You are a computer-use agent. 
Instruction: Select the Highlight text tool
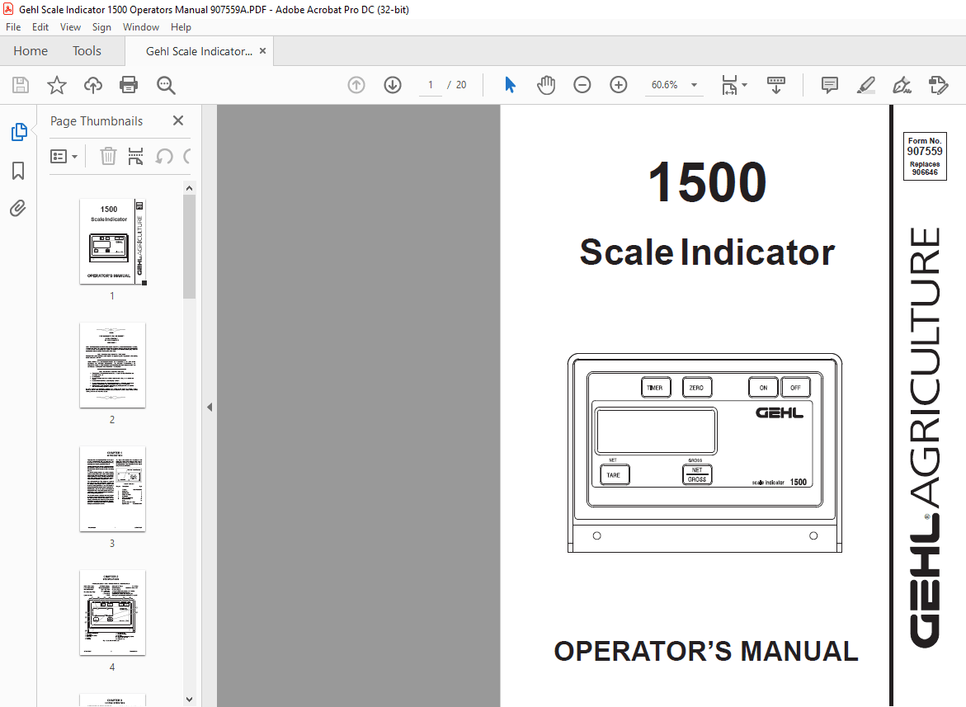(x=865, y=85)
